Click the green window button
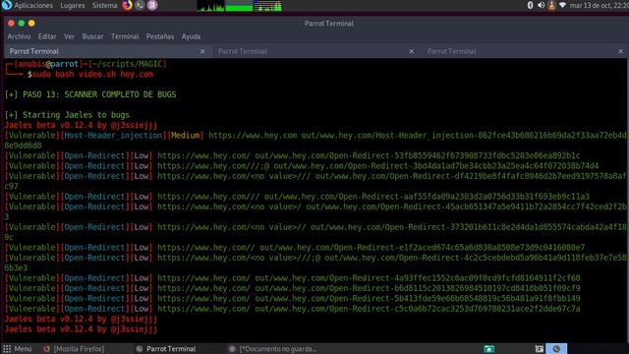The height and width of the screenshot is (354, 629). 22,24
